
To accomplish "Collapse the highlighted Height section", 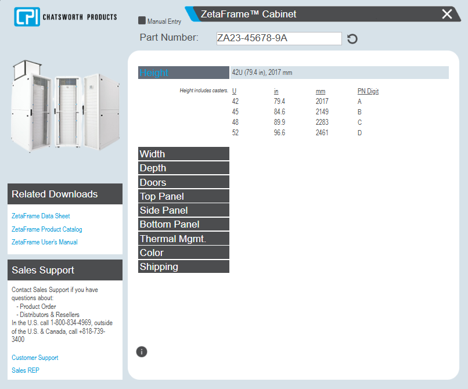I will [183, 73].
